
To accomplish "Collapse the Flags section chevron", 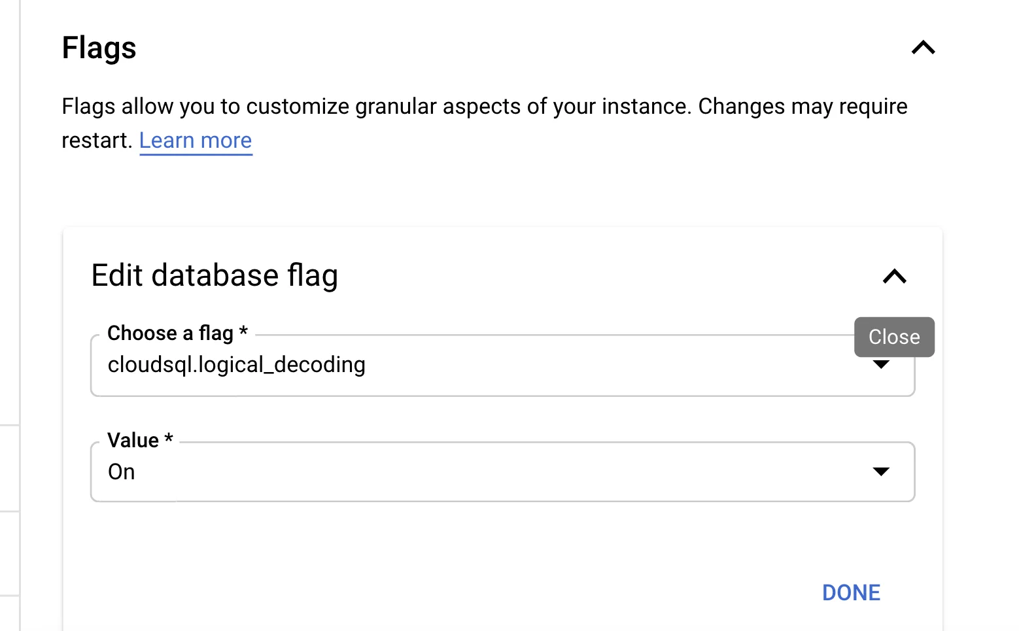I will (923, 48).
